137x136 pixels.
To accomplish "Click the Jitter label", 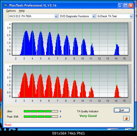I will click(x=10, y=111).
